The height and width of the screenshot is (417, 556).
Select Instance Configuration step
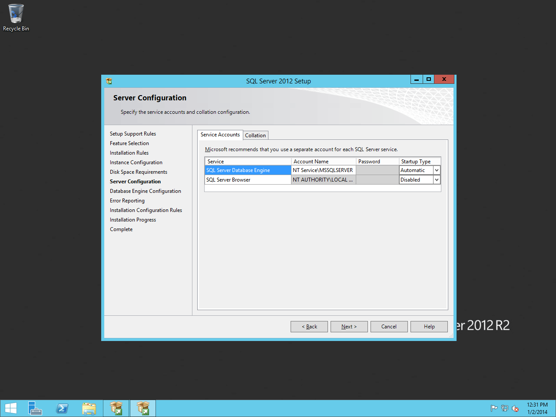click(136, 162)
